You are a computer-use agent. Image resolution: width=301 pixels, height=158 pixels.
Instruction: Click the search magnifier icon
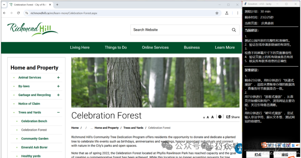tap(234, 30)
